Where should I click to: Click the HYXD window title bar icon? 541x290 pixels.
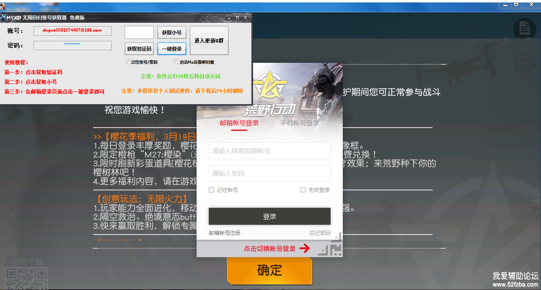pos(3,18)
